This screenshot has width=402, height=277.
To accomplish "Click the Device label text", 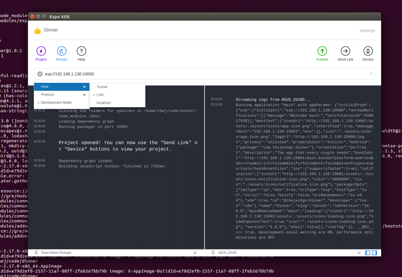I will [x=367, y=59].
